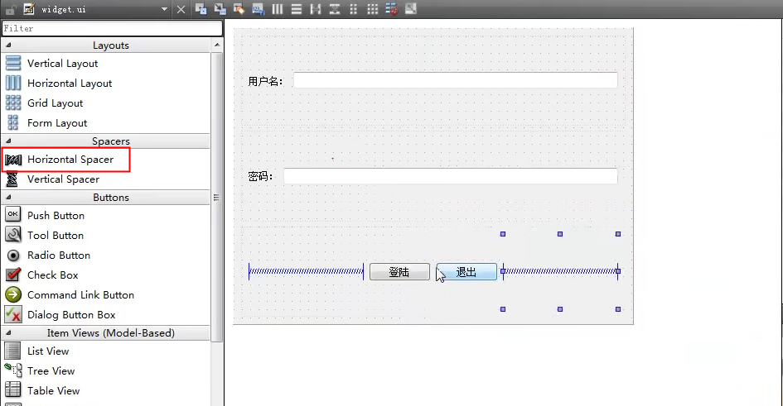Select Vertical Layout in the widget box
Screen dimensions: 783x406
[106, 64]
